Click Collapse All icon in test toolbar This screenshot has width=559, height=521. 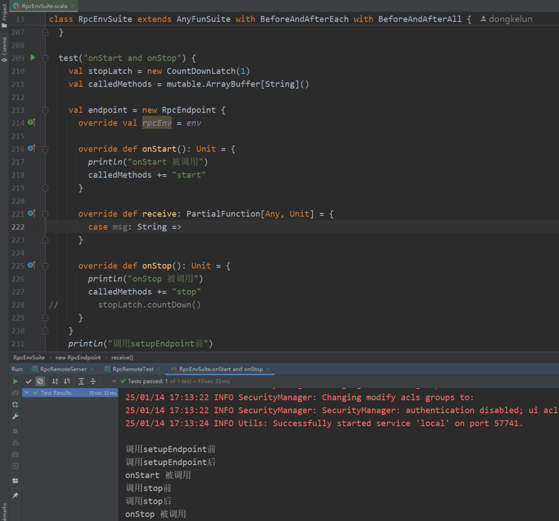(x=93, y=381)
